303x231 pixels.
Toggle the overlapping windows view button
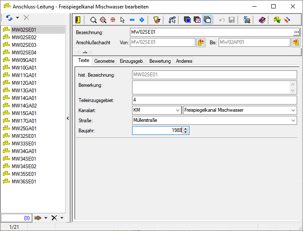pos(207,20)
